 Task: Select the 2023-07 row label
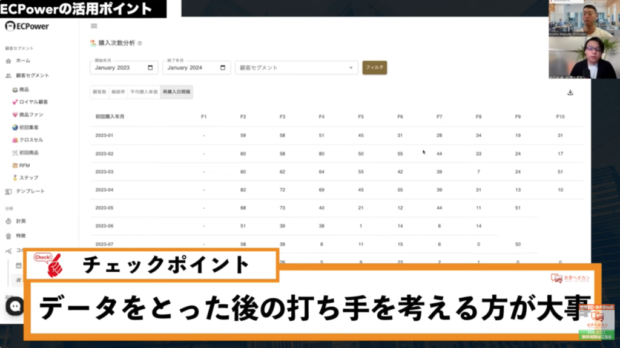104,244
